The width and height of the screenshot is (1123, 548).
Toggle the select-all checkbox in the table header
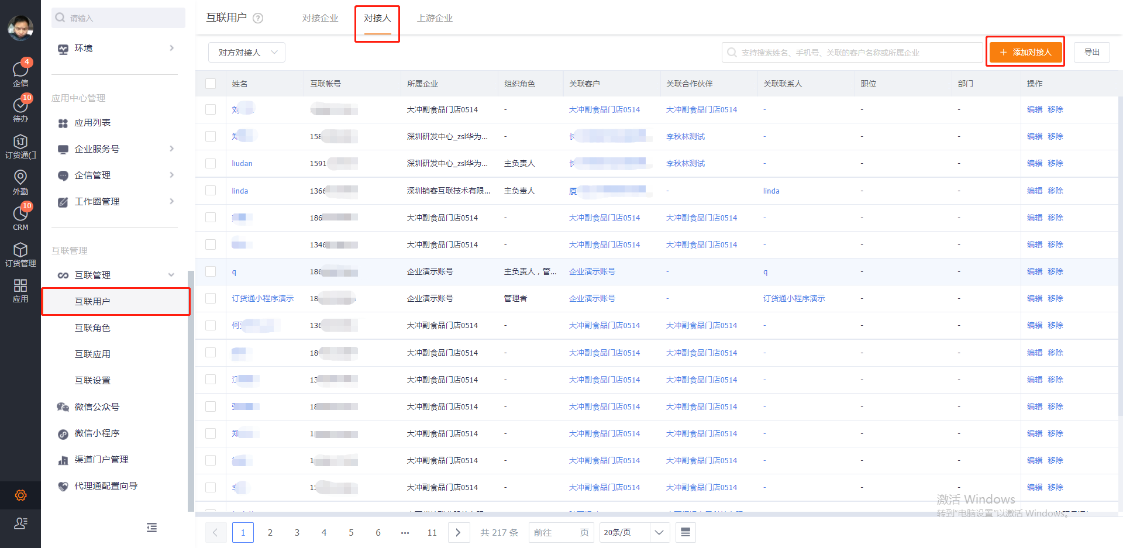pyautogui.click(x=211, y=84)
